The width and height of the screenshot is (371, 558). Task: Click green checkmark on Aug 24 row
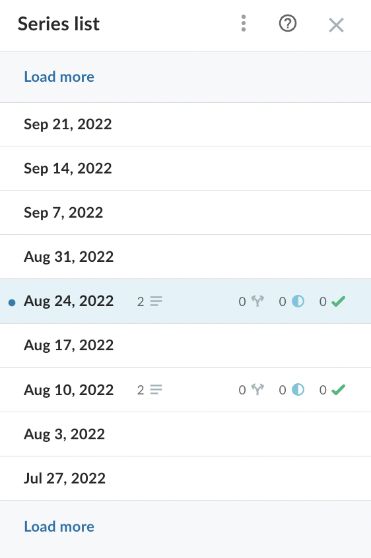coord(338,301)
